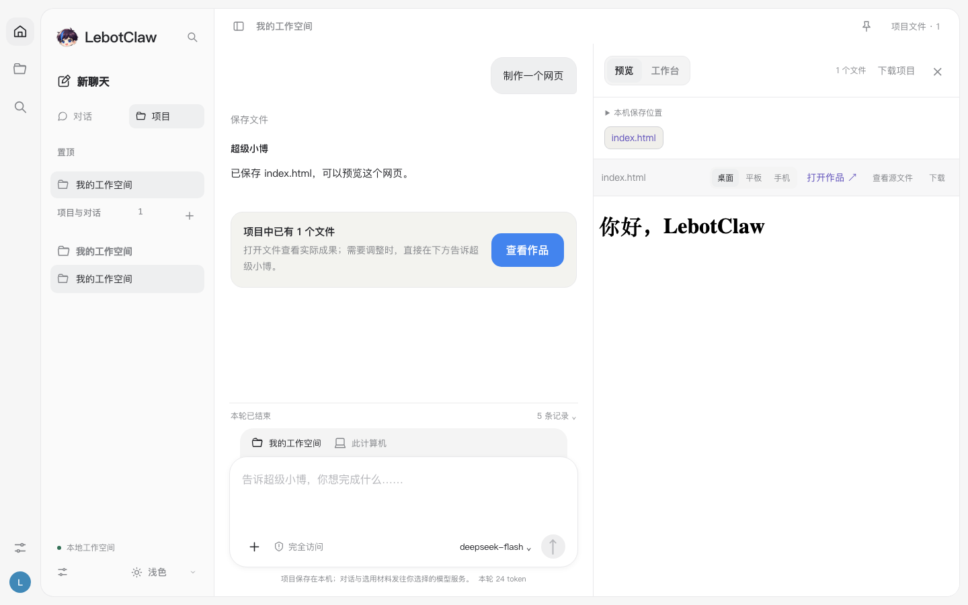Open sidebar settings sliders icon near 浅色

(63, 572)
